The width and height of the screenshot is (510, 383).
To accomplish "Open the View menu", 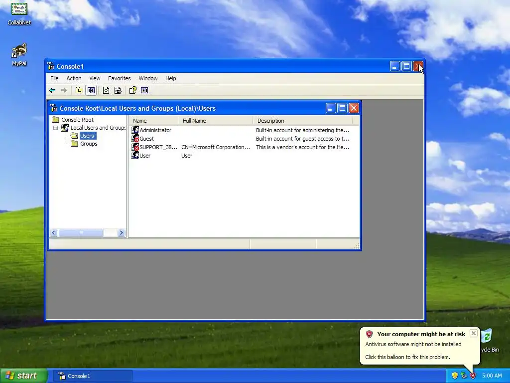I will [x=95, y=78].
